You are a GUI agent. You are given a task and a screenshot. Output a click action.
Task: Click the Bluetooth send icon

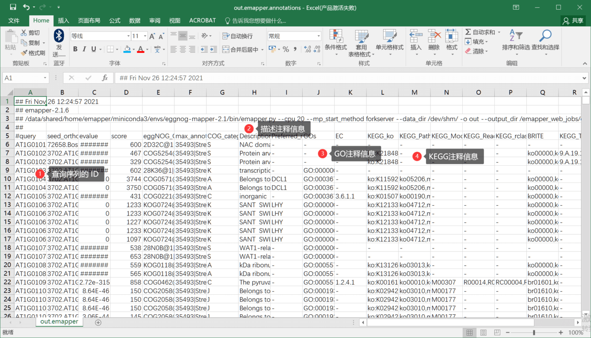pyautogui.click(x=59, y=35)
